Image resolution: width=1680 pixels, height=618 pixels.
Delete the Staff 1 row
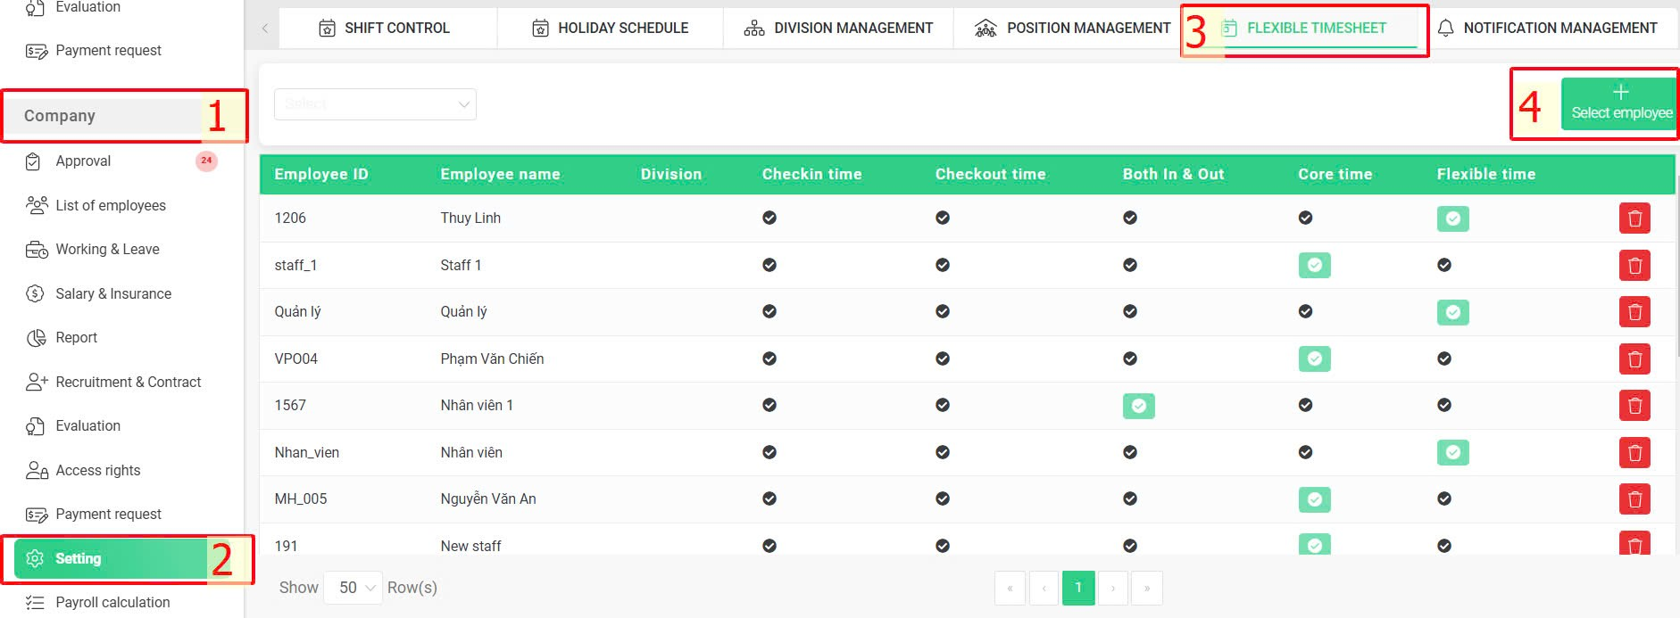(x=1634, y=266)
